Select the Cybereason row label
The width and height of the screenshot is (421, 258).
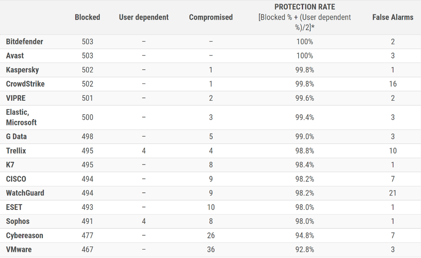(25, 235)
